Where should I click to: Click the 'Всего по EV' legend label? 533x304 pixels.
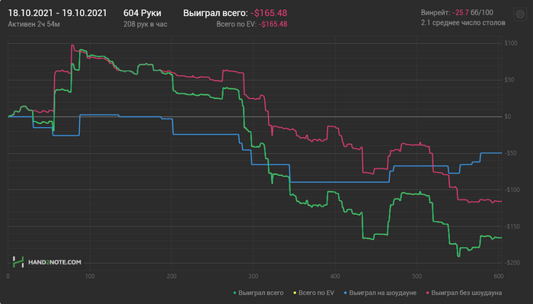316,293
